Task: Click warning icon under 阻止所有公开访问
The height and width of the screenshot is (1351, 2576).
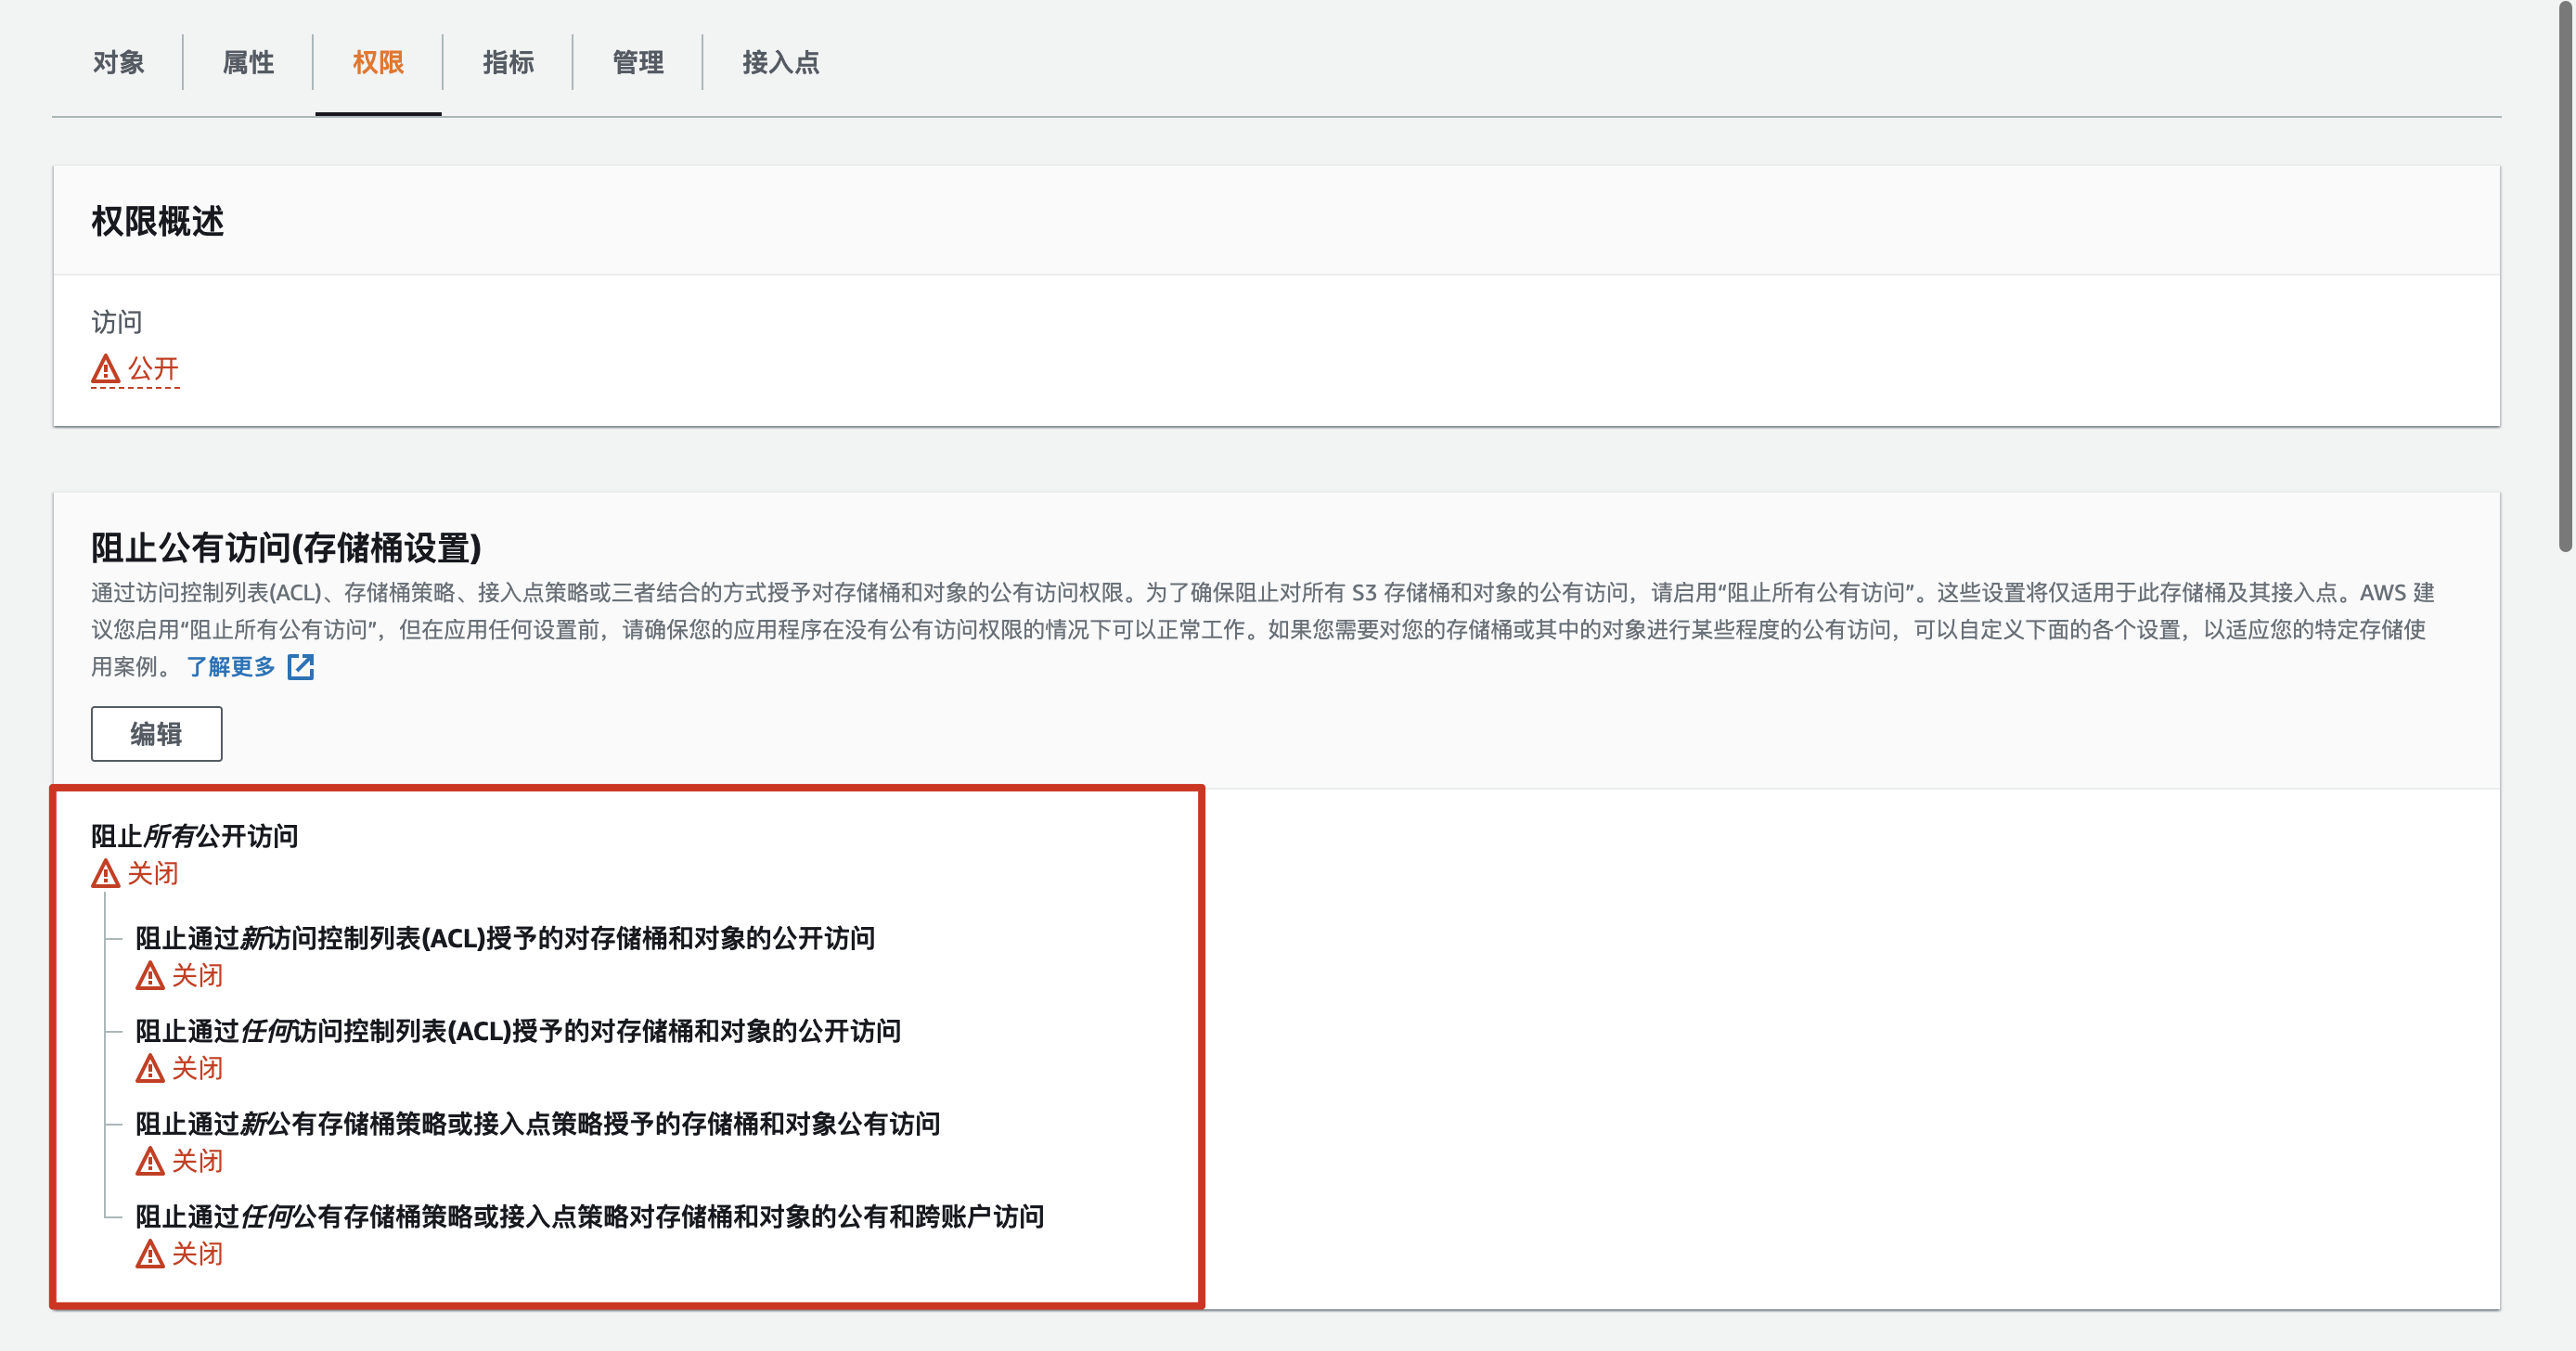Action: point(105,874)
